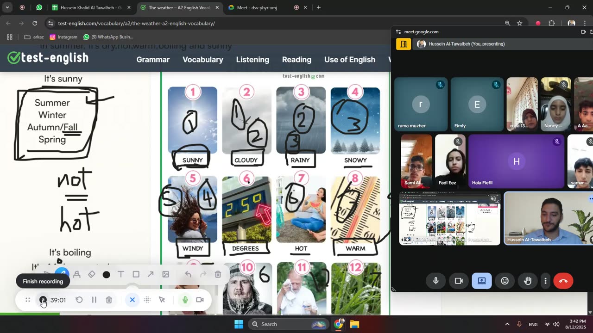
Task: Click the test-english site logo
Action: 48,58
